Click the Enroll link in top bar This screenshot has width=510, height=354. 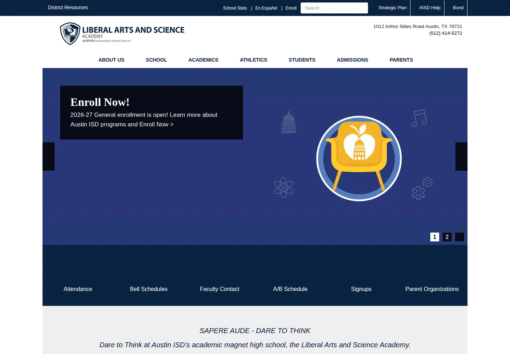pos(291,8)
